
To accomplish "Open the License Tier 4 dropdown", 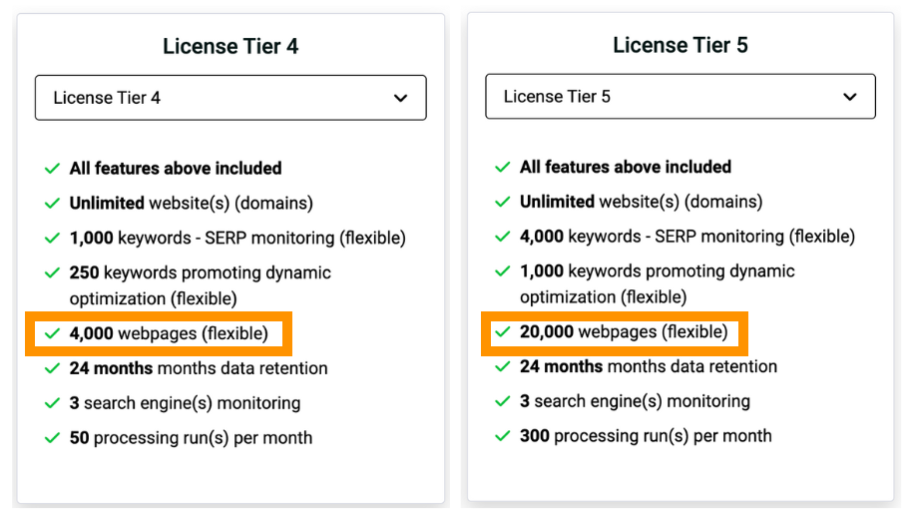I will point(230,98).
